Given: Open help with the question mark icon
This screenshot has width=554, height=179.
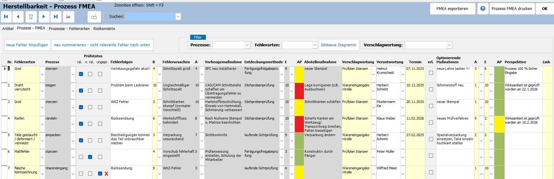Looking at the screenshot, I should 483,9.
